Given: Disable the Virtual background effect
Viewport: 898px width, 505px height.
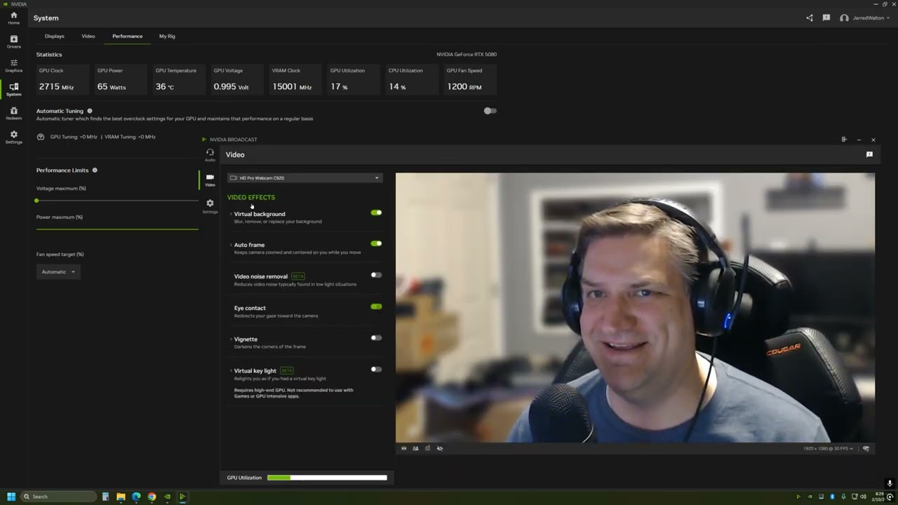Looking at the screenshot, I should [376, 213].
